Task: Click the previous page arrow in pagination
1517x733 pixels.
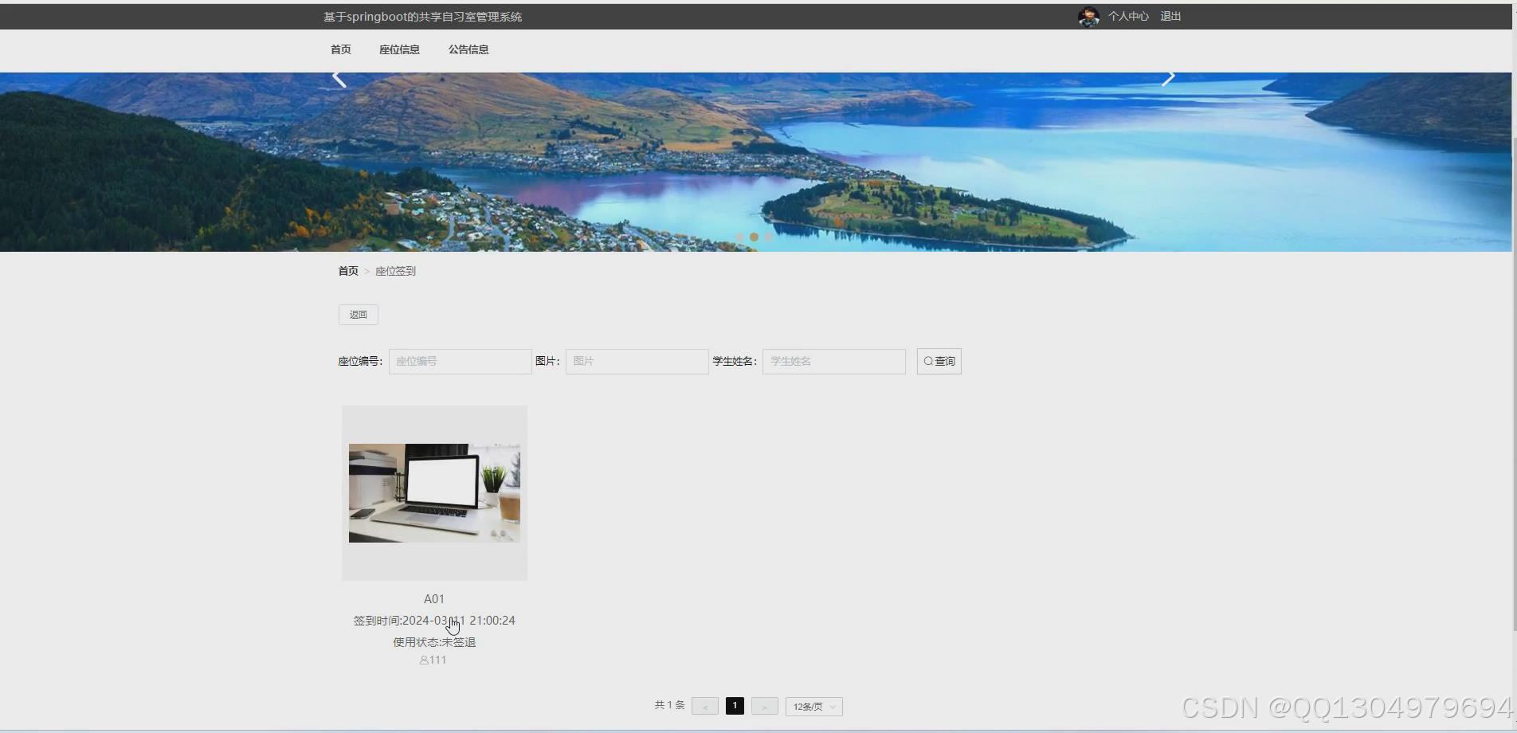Action: click(704, 706)
